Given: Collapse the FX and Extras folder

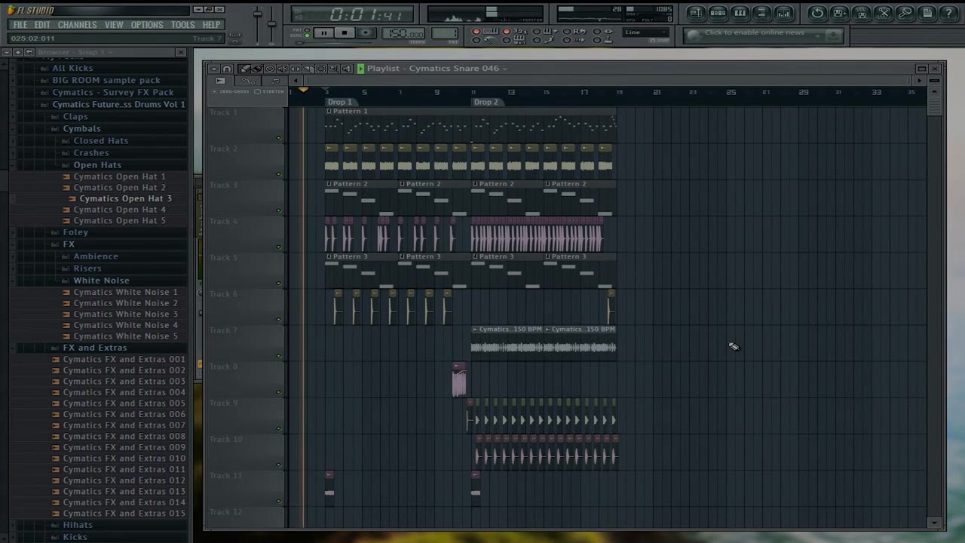Looking at the screenshot, I should 95,348.
